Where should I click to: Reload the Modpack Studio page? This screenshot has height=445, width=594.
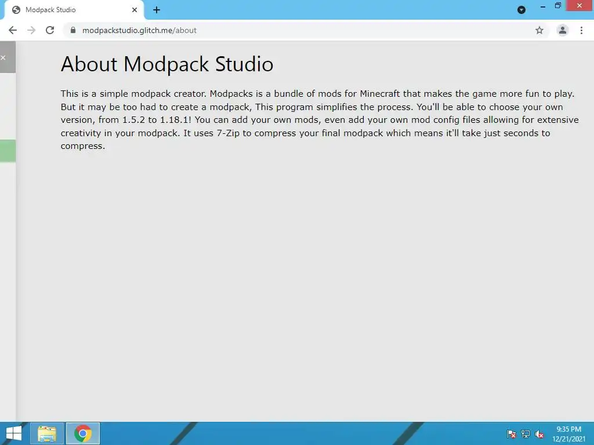click(x=50, y=30)
